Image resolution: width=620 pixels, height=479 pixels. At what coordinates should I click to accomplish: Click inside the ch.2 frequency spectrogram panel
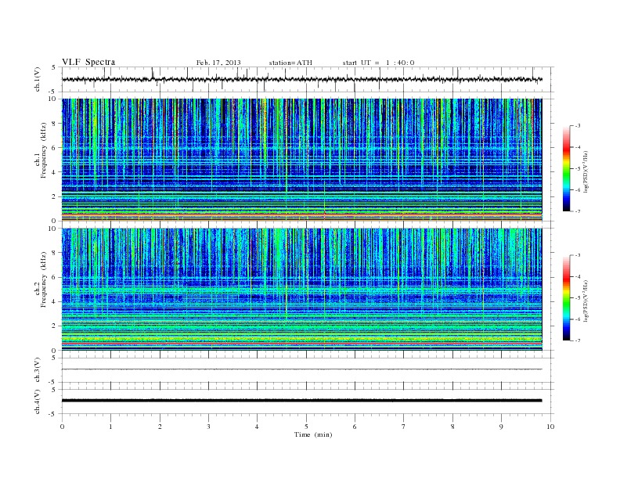(x=301, y=290)
